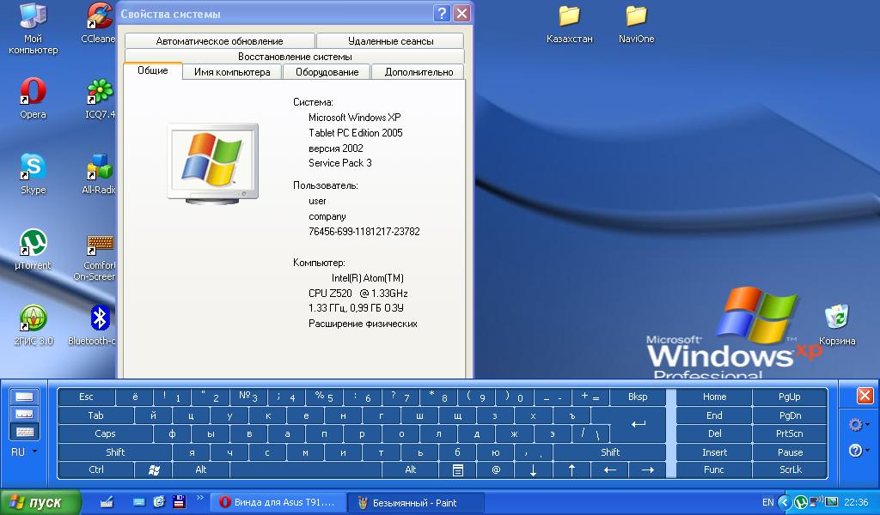Open the Корзина recycle bin

(x=837, y=325)
